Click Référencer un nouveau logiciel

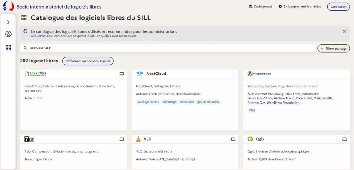click(88, 61)
